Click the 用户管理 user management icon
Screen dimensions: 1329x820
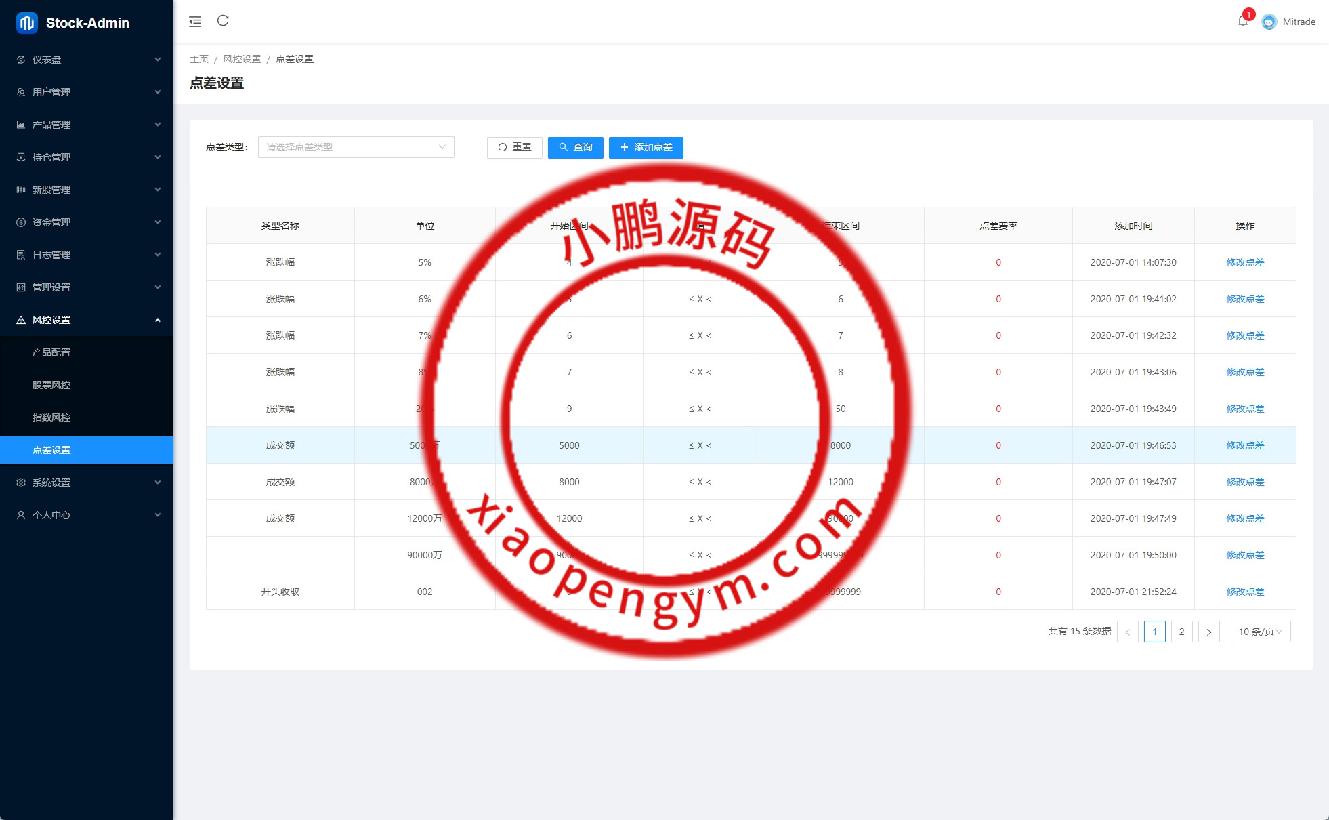point(20,92)
